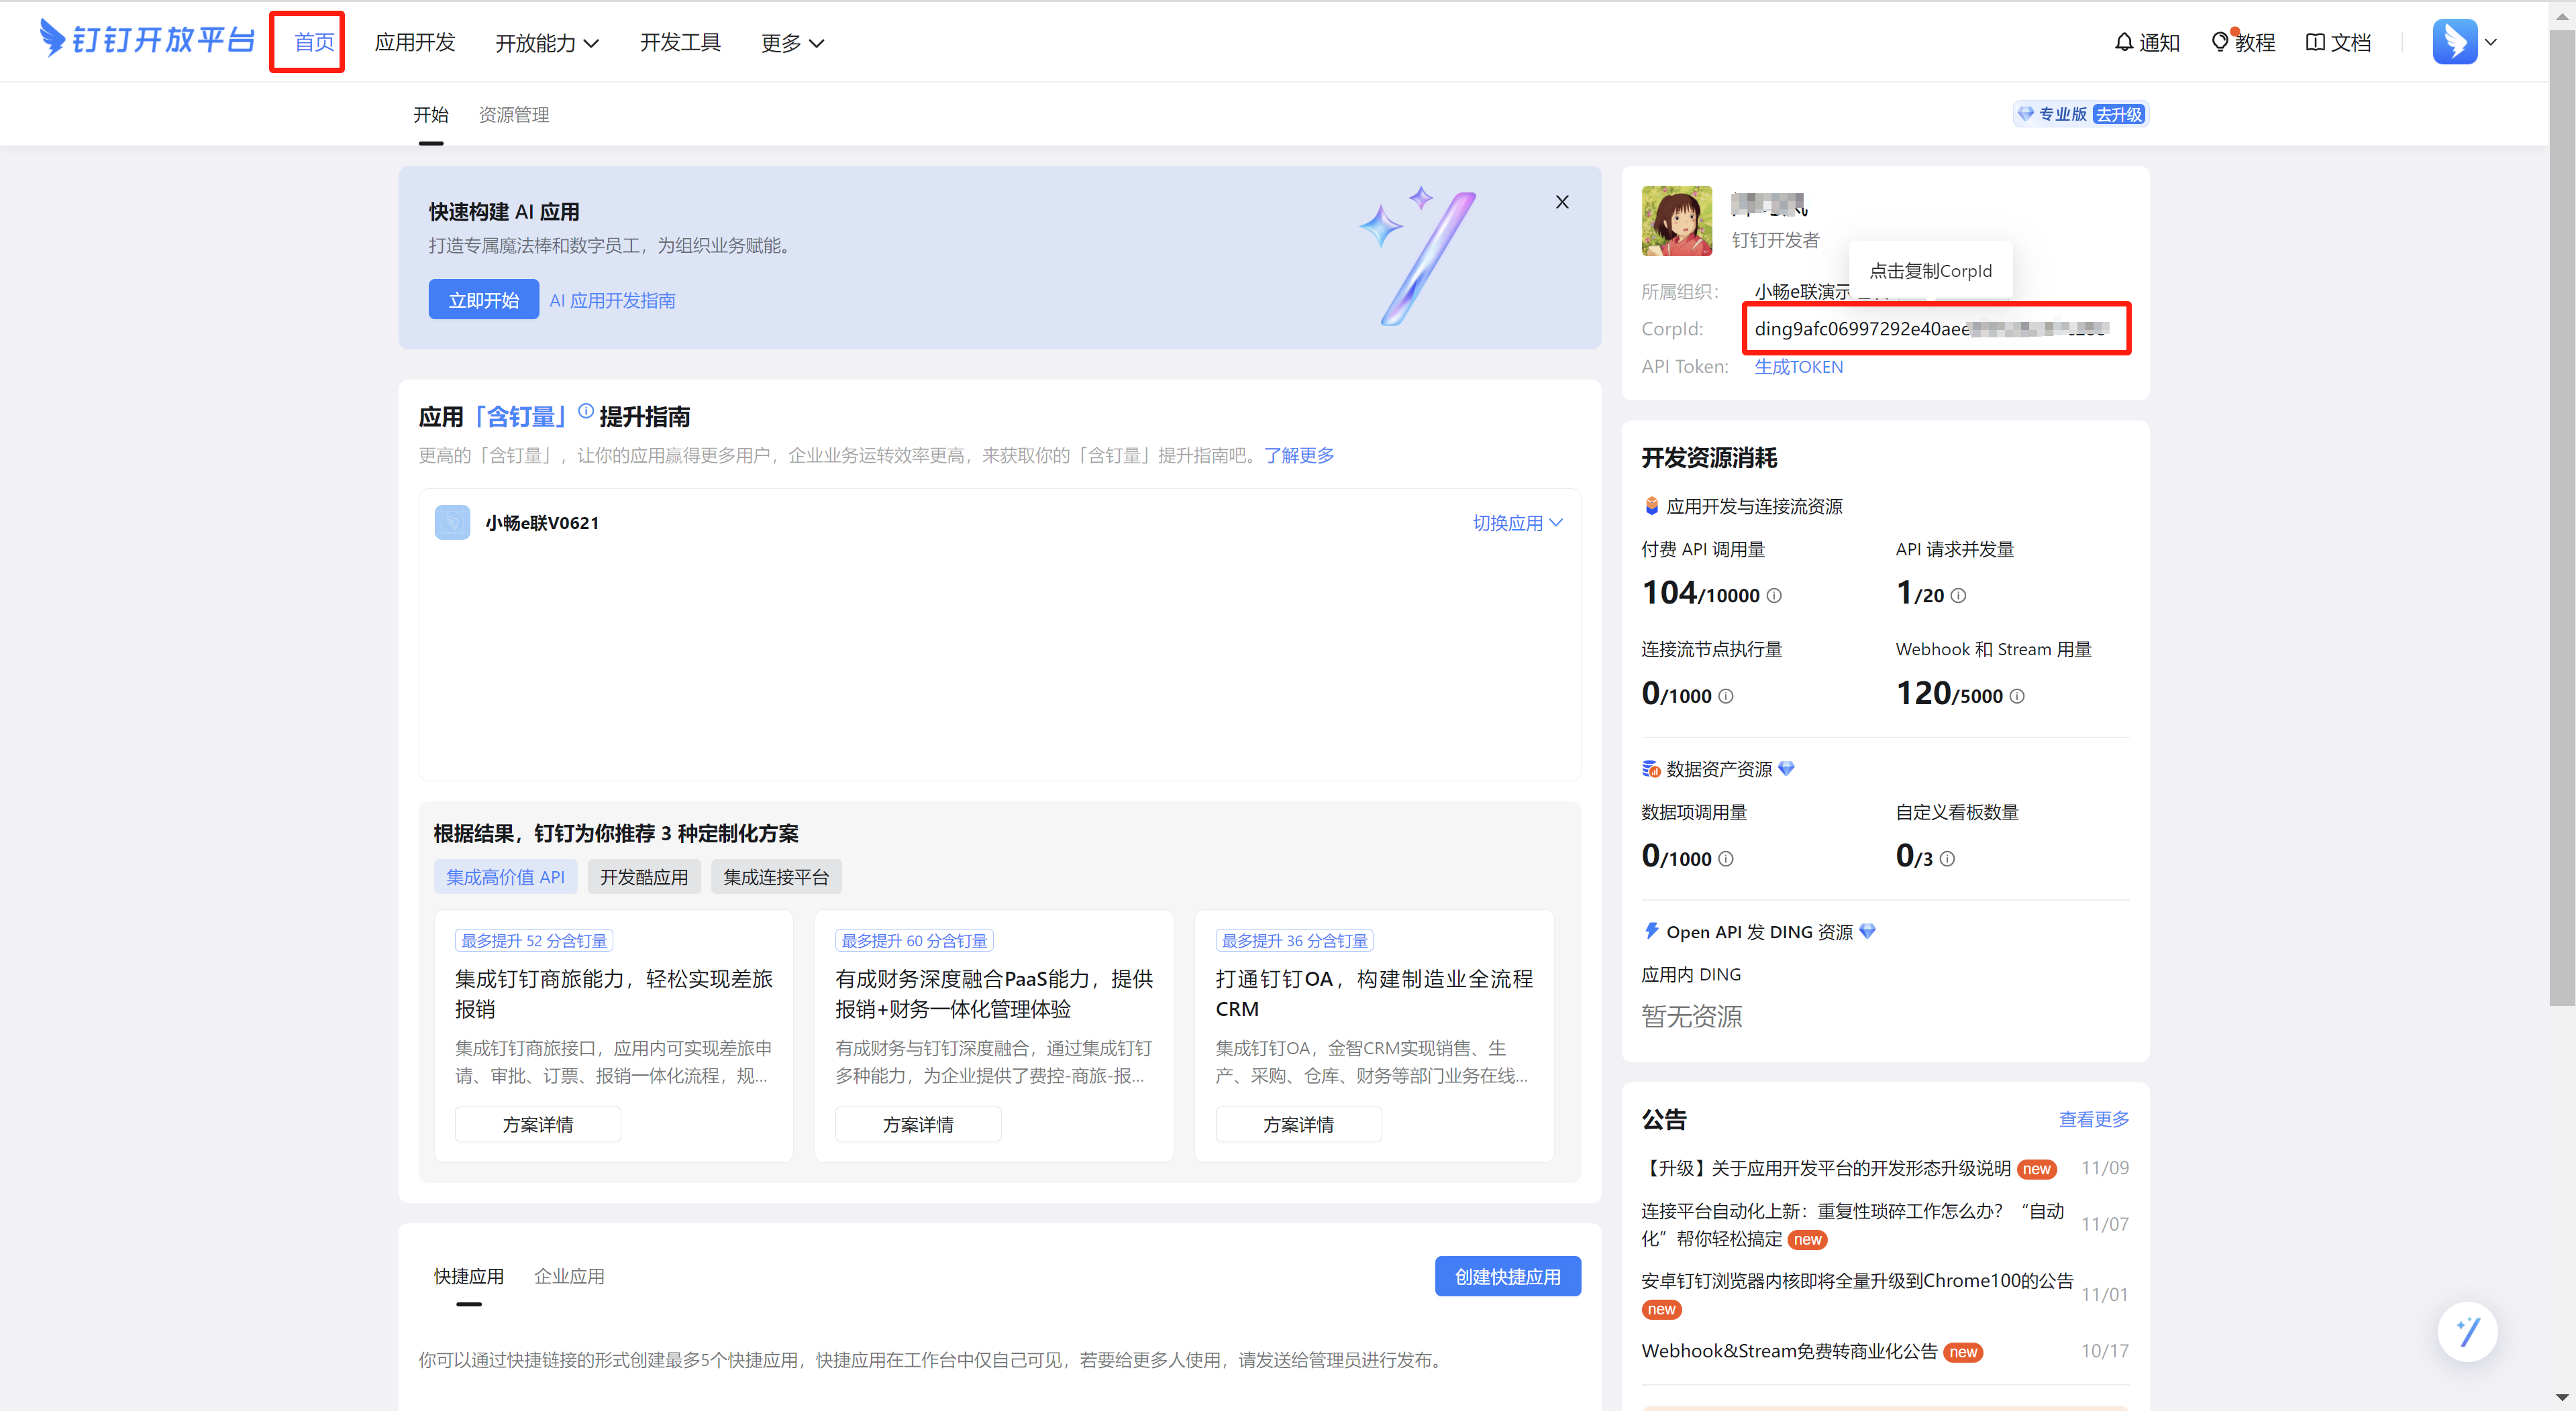2576x1411 pixels.
Task: Click the 立即开始 button
Action: [x=484, y=300]
